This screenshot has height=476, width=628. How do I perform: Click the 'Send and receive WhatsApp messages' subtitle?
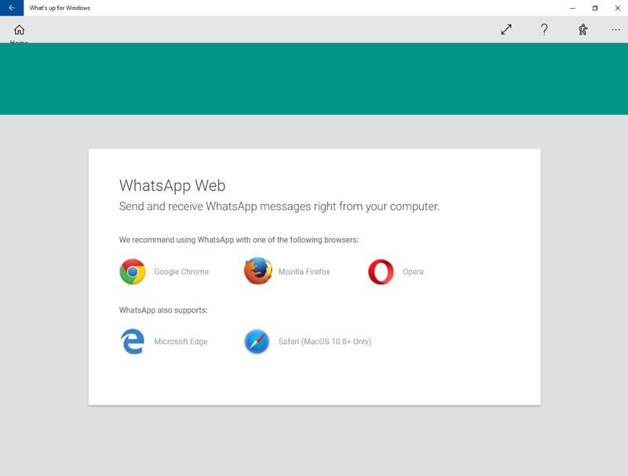click(x=279, y=207)
